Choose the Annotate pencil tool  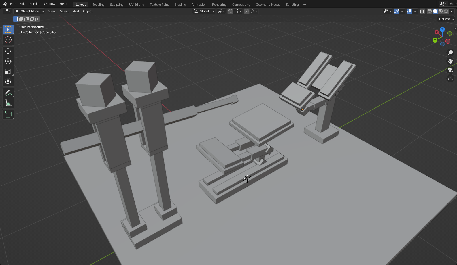tap(8, 93)
